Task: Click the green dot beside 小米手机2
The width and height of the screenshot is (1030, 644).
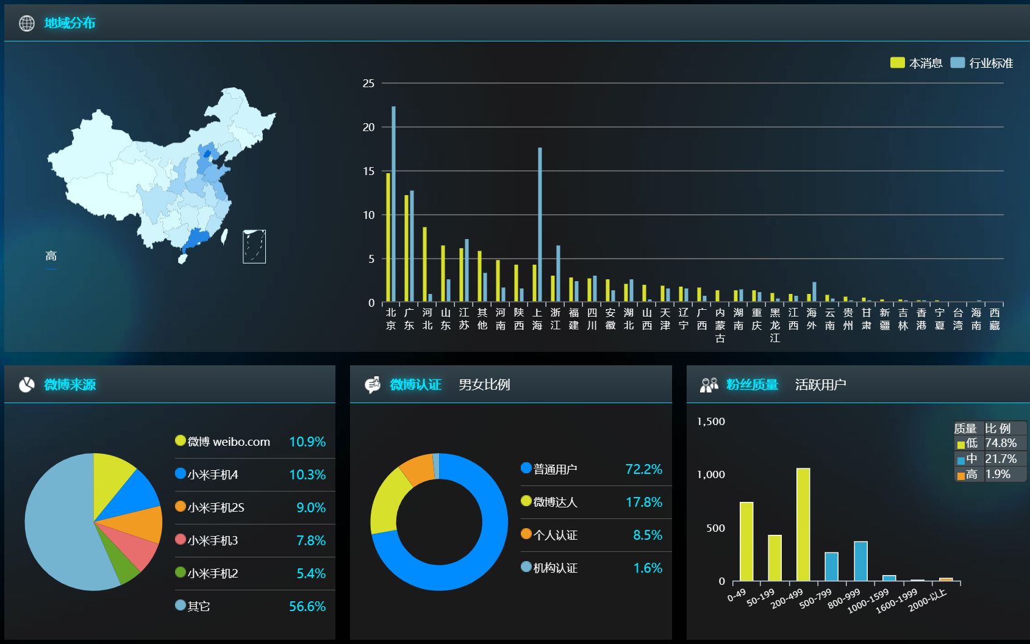Action: click(x=181, y=572)
